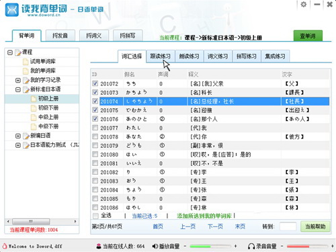336x252 pixels.
Task: Click the 初级下册 document icon
Action: point(34,108)
